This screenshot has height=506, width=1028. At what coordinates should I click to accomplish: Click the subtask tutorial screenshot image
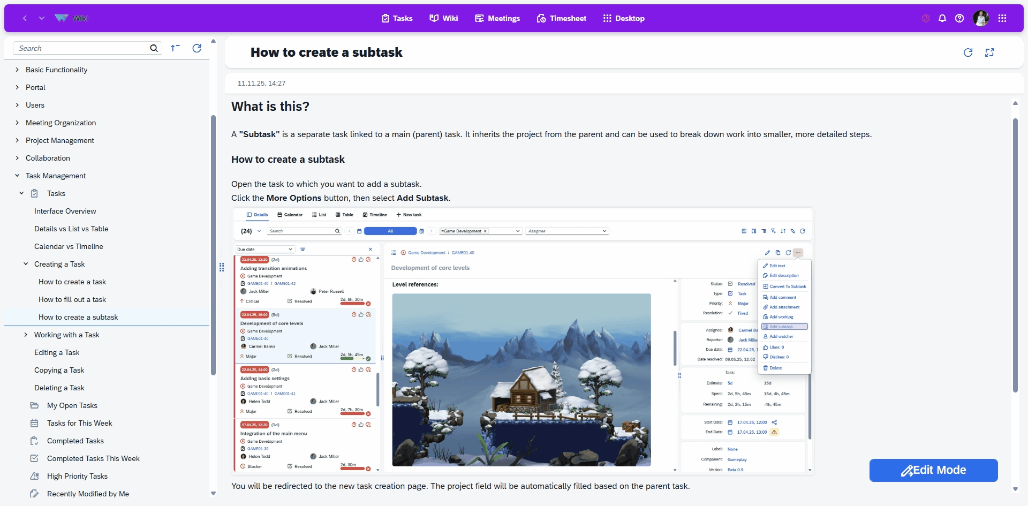click(x=522, y=341)
